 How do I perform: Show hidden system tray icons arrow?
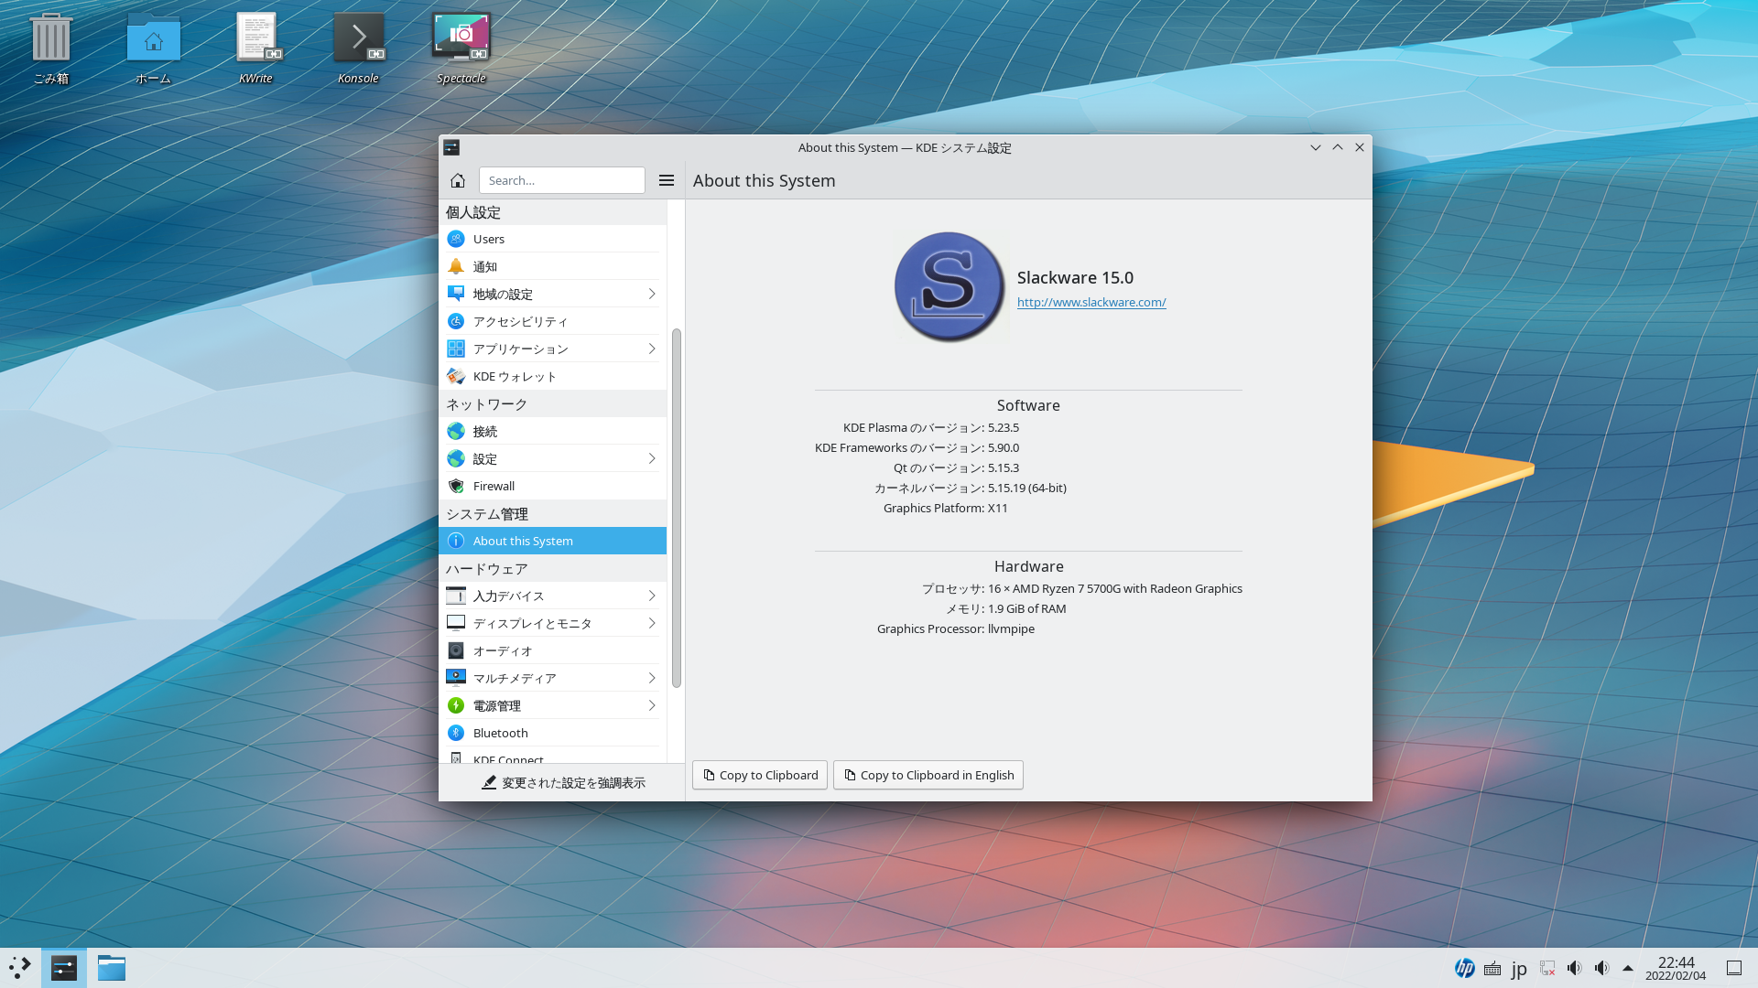tap(1628, 968)
